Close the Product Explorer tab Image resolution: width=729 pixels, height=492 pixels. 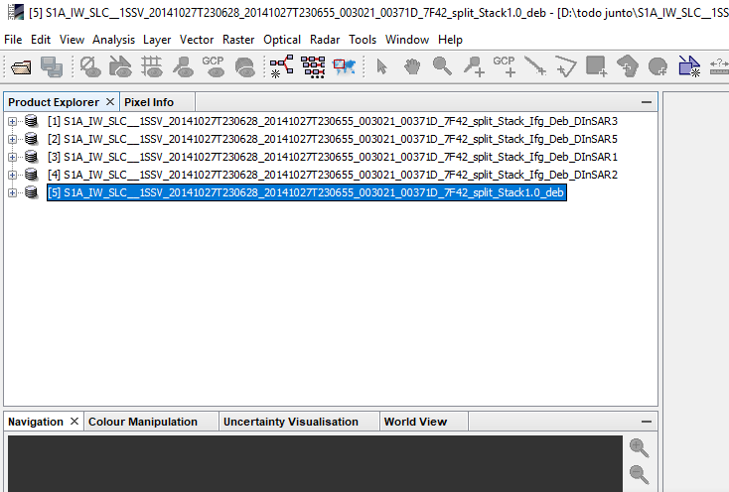coord(110,101)
